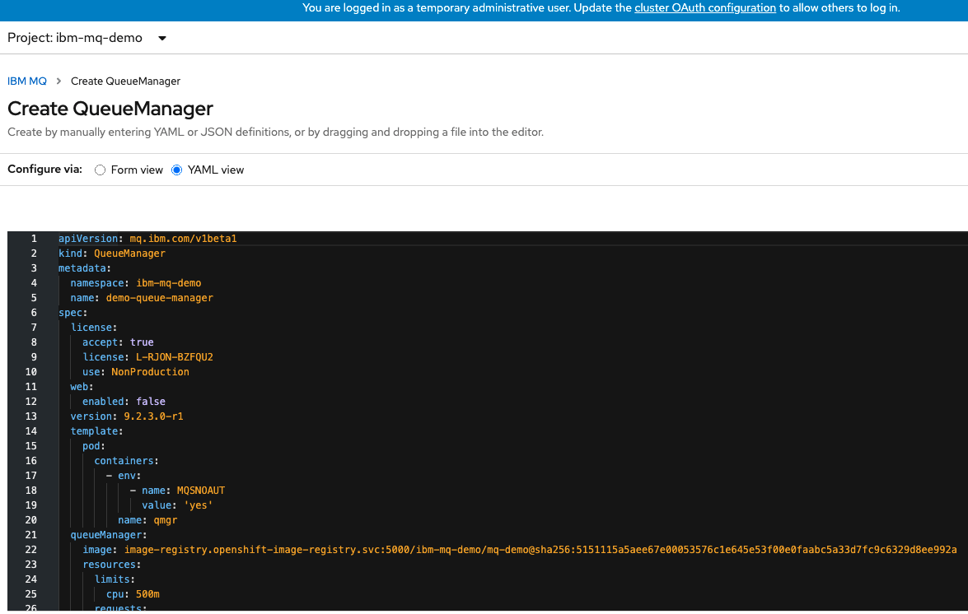Click line number 14 in the editor gutter
The height and width of the screenshot is (614, 968).
click(30, 430)
